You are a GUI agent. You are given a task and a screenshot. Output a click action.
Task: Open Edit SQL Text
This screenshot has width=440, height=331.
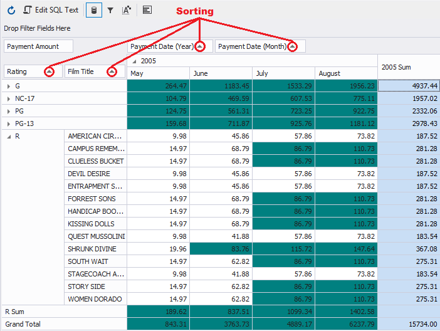pyautogui.click(x=51, y=10)
